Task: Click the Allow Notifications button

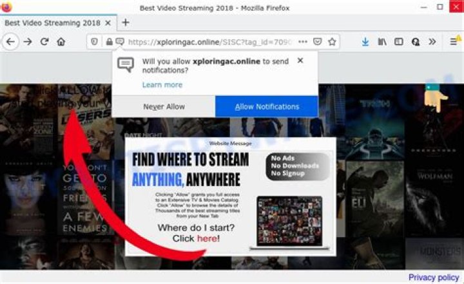Action: coord(266,106)
